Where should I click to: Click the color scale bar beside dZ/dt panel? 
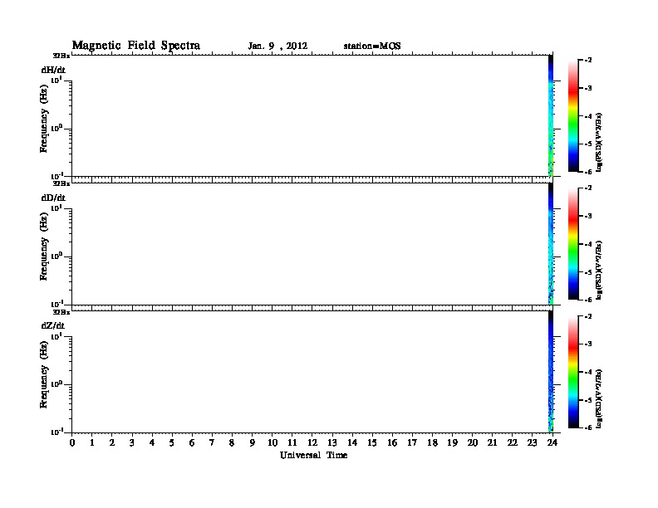(x=573, y=372)
